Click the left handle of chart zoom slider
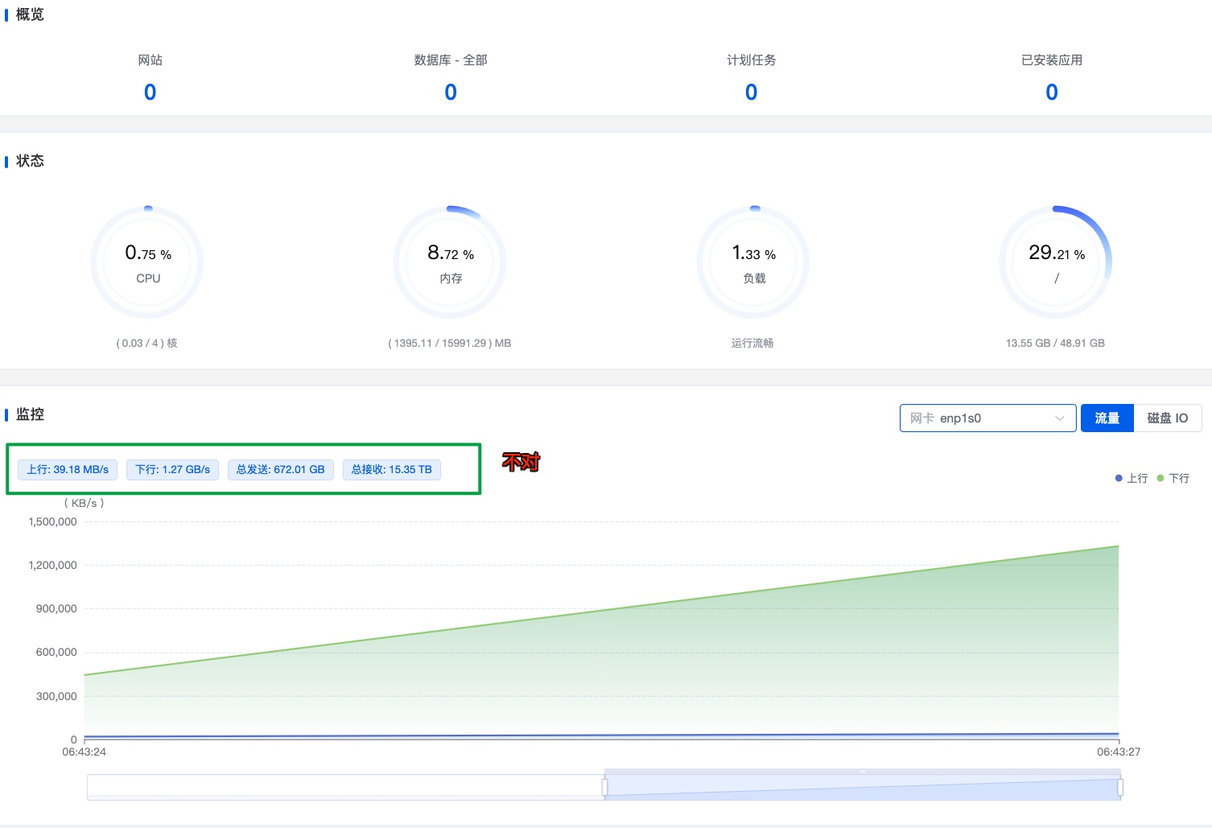Image resolution: width=1212 pixels, height=828 pixels. click(604, 787)
